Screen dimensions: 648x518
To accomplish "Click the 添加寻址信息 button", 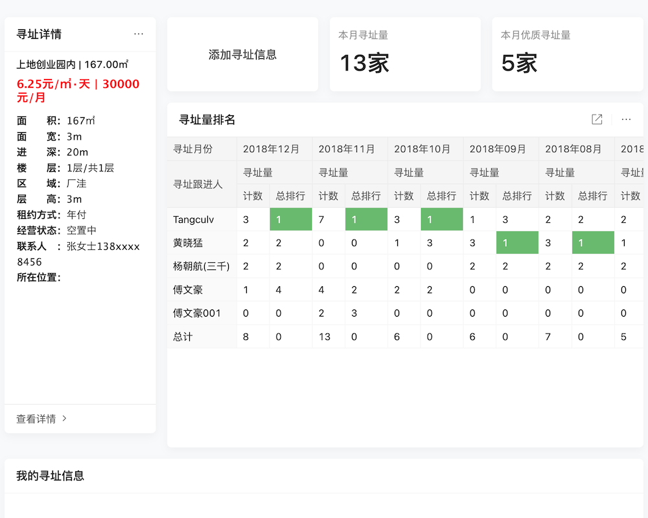I will coord(242,55).
